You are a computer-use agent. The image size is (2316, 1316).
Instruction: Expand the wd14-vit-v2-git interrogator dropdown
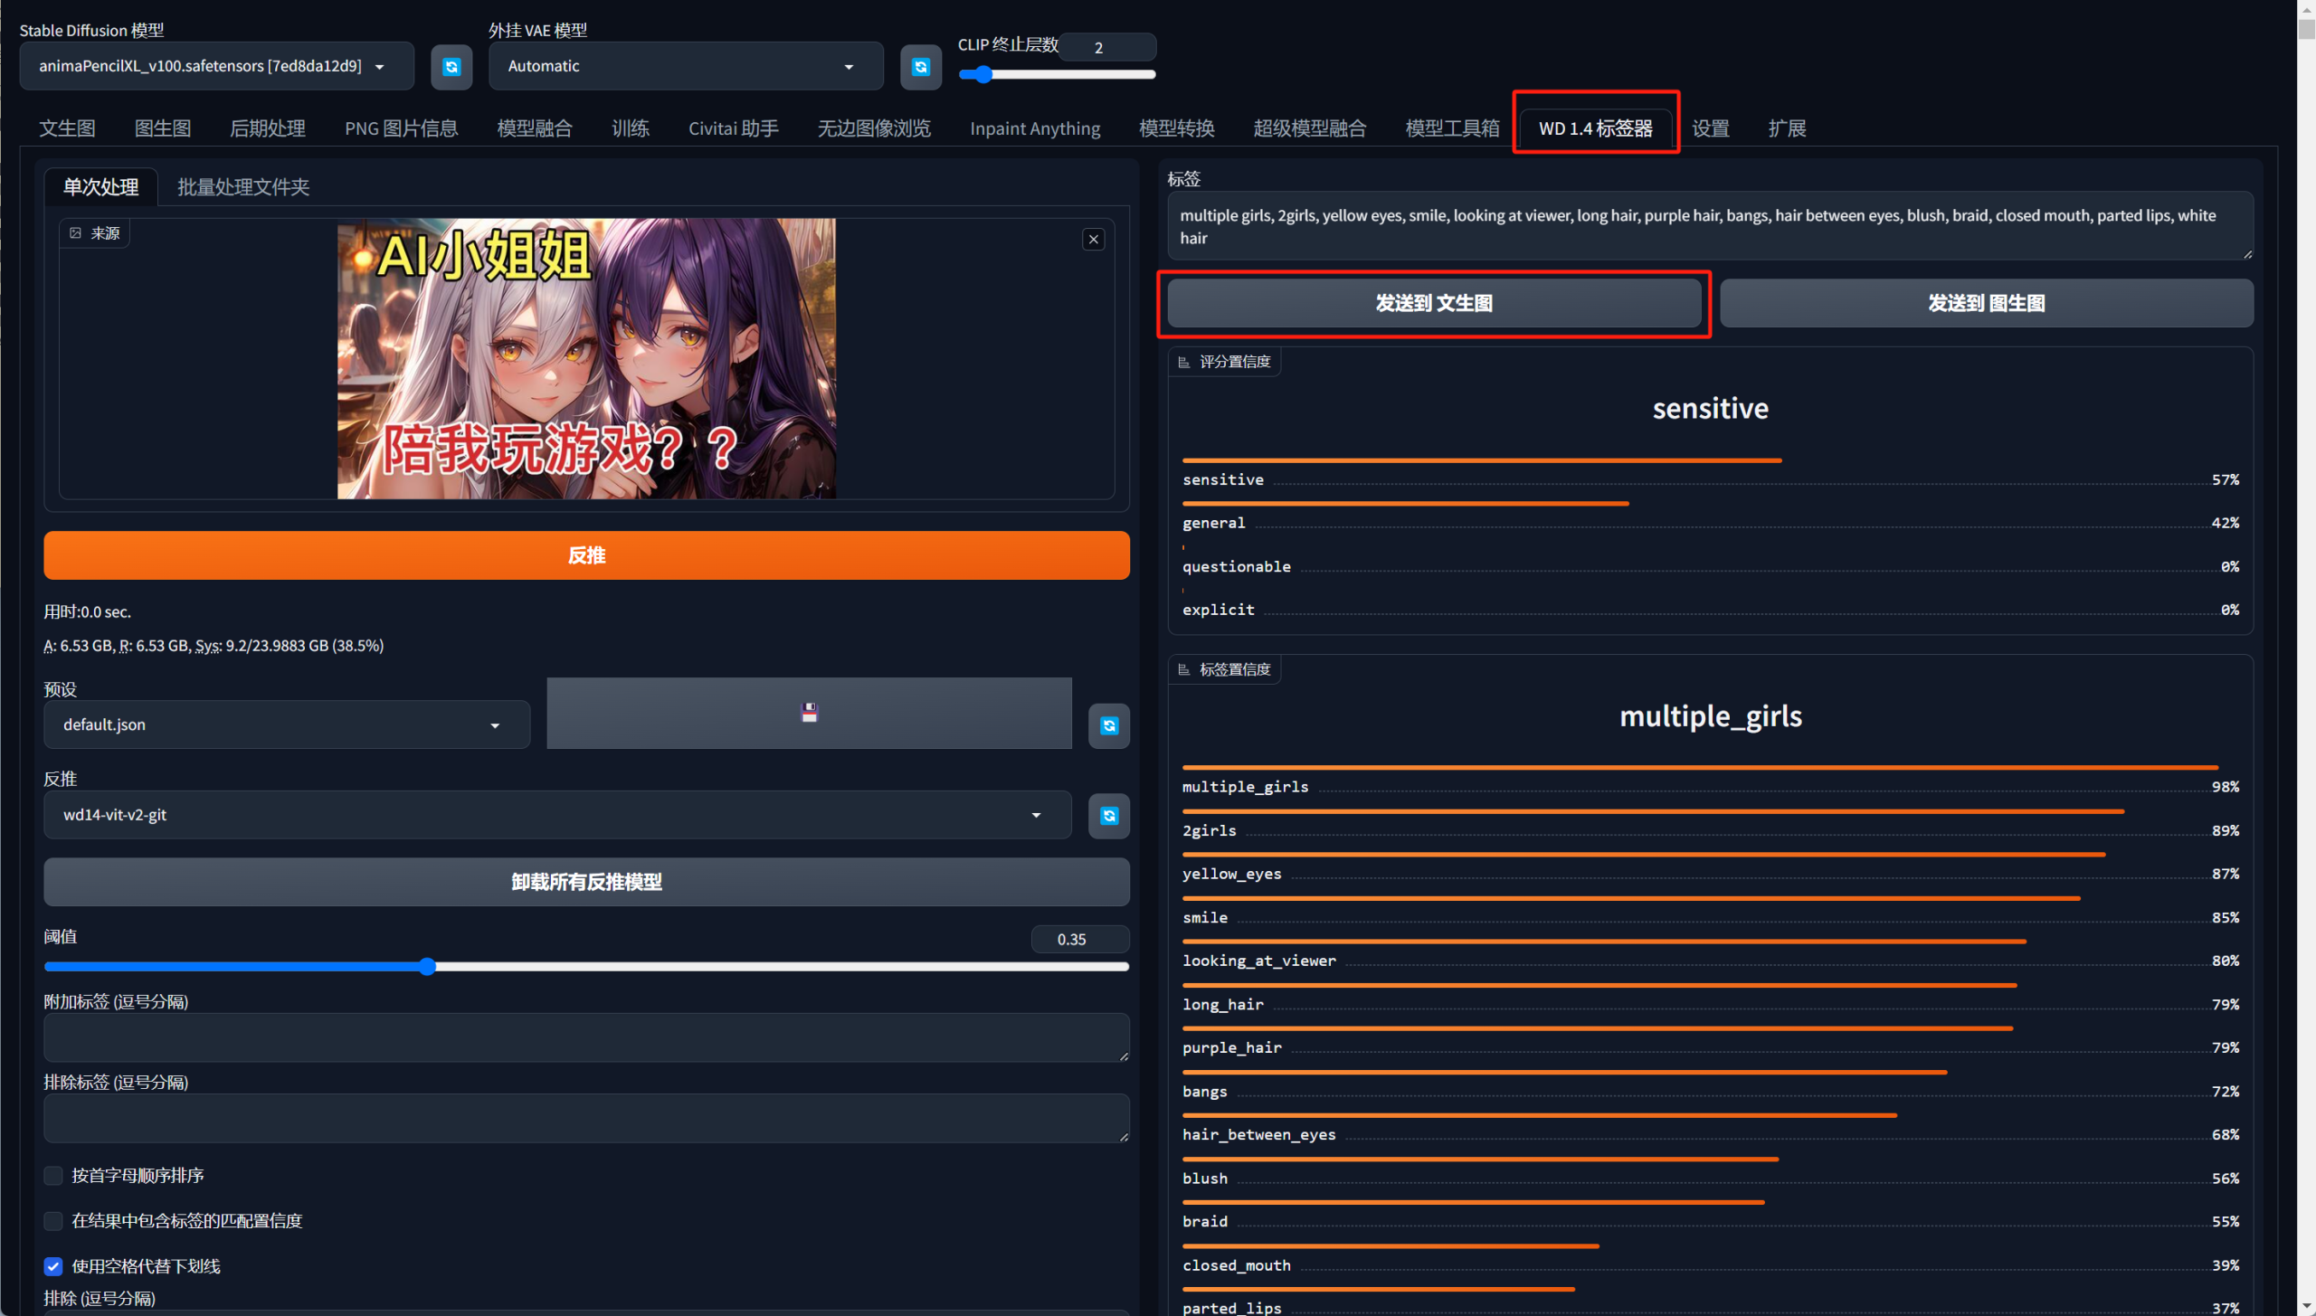(556, 815)
